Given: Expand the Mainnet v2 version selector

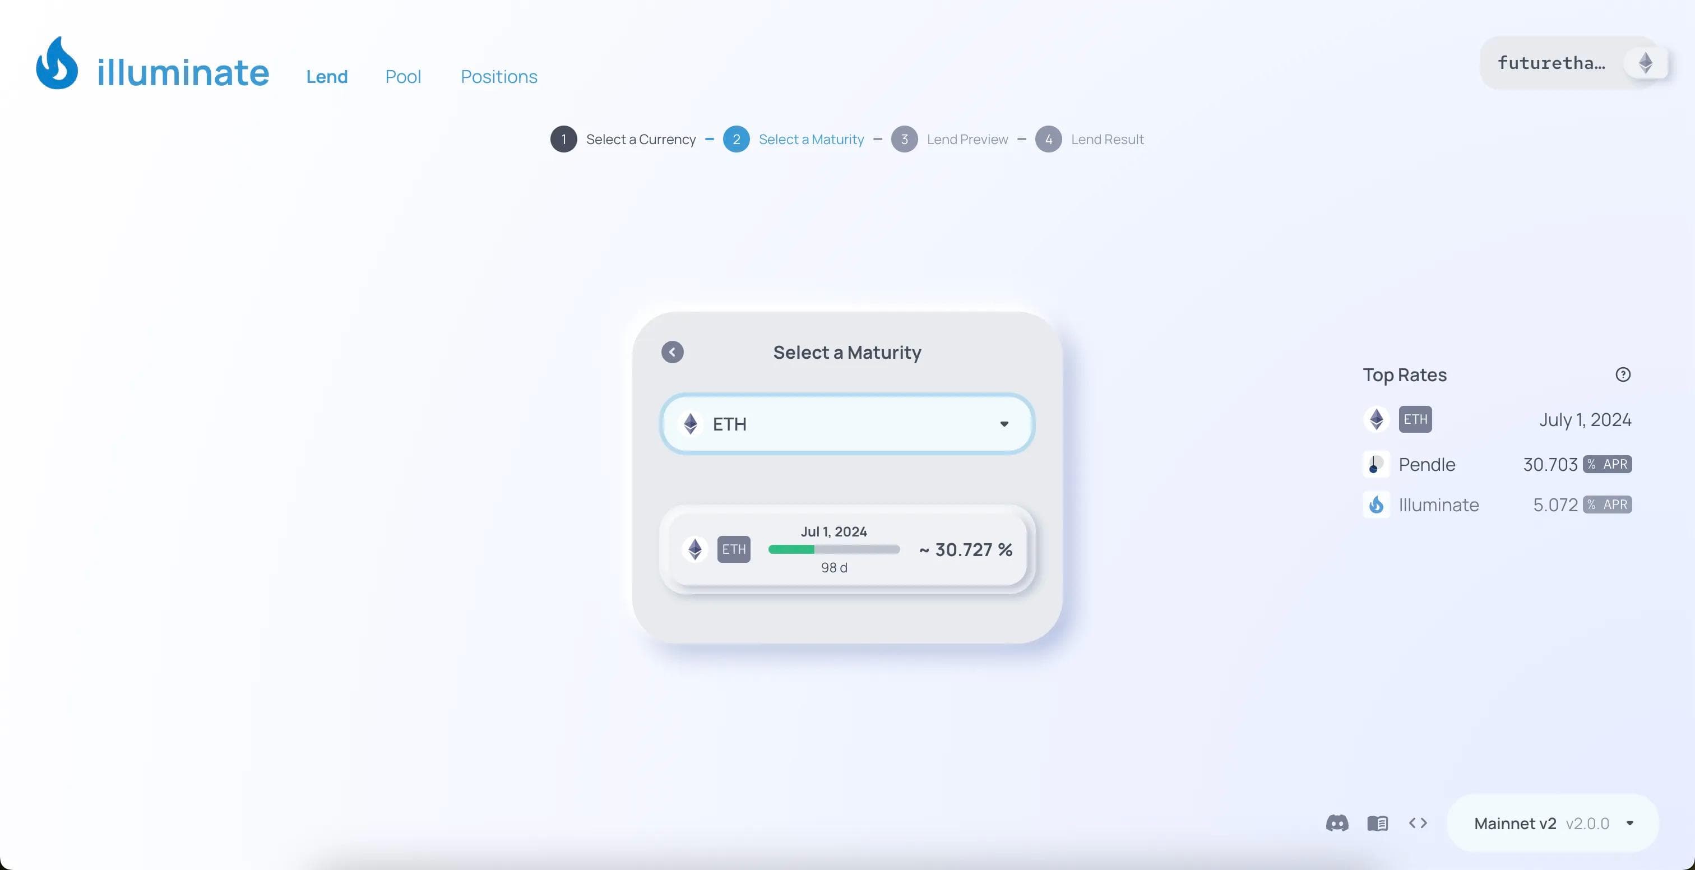Looking at the screenshot, I should [x=1632, y=823].
